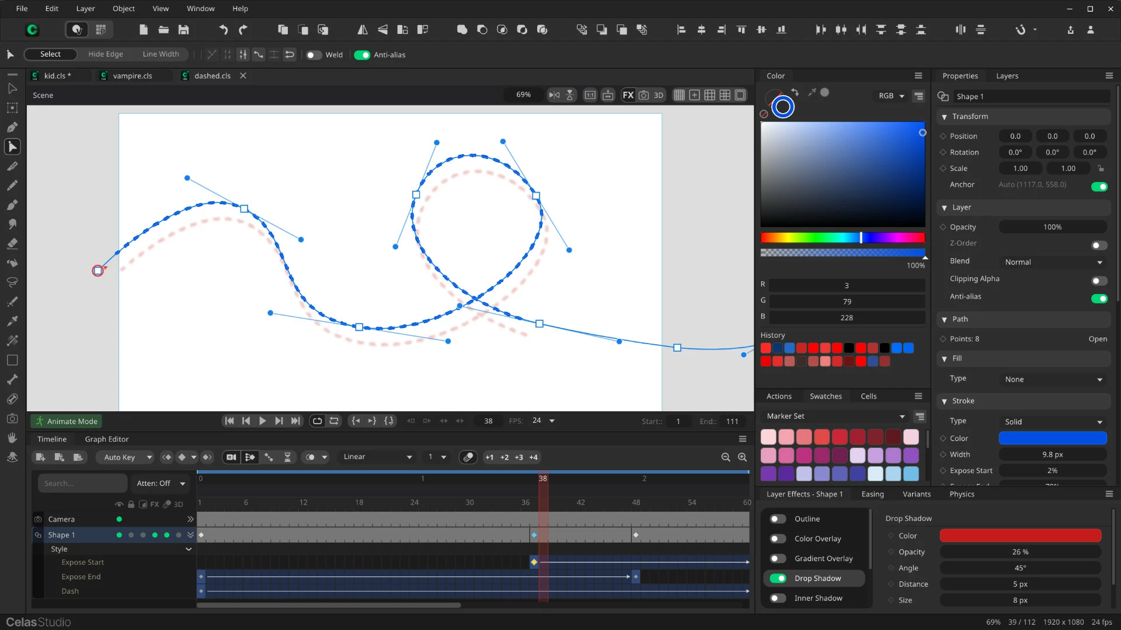Click the +1 frame step button

[489, 457]
